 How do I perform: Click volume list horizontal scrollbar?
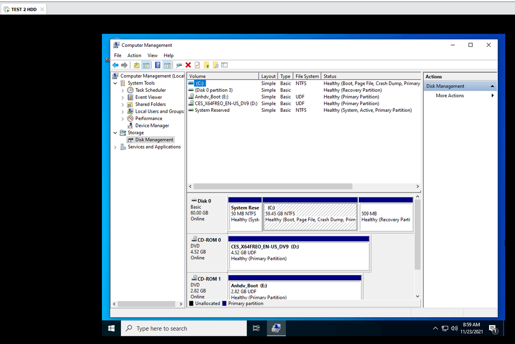273,187
